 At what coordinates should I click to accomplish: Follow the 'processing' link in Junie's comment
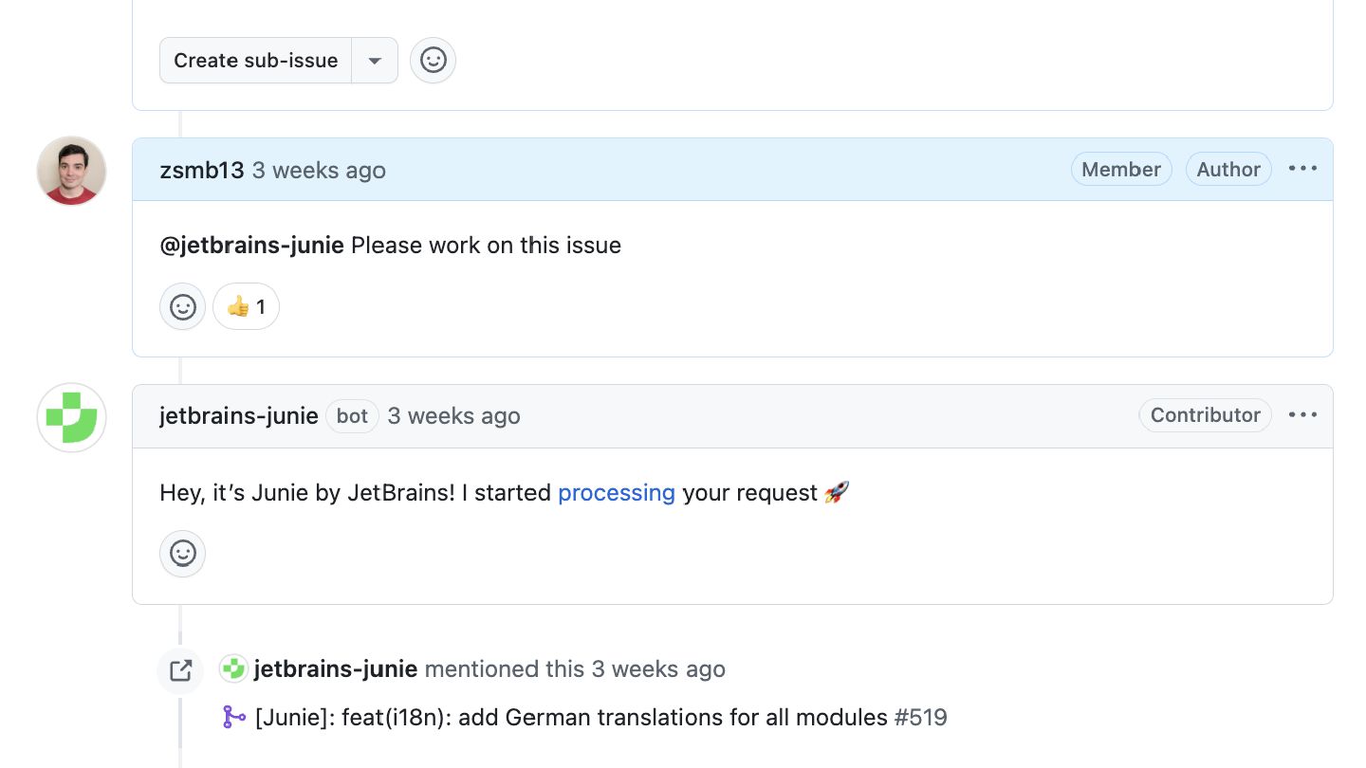[617, 493]
